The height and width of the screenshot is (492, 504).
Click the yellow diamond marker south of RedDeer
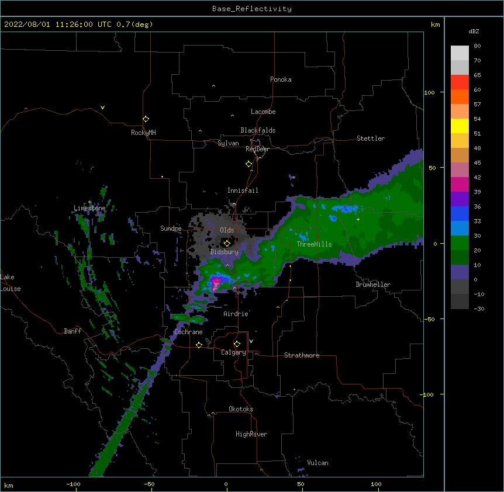(248, 164)
